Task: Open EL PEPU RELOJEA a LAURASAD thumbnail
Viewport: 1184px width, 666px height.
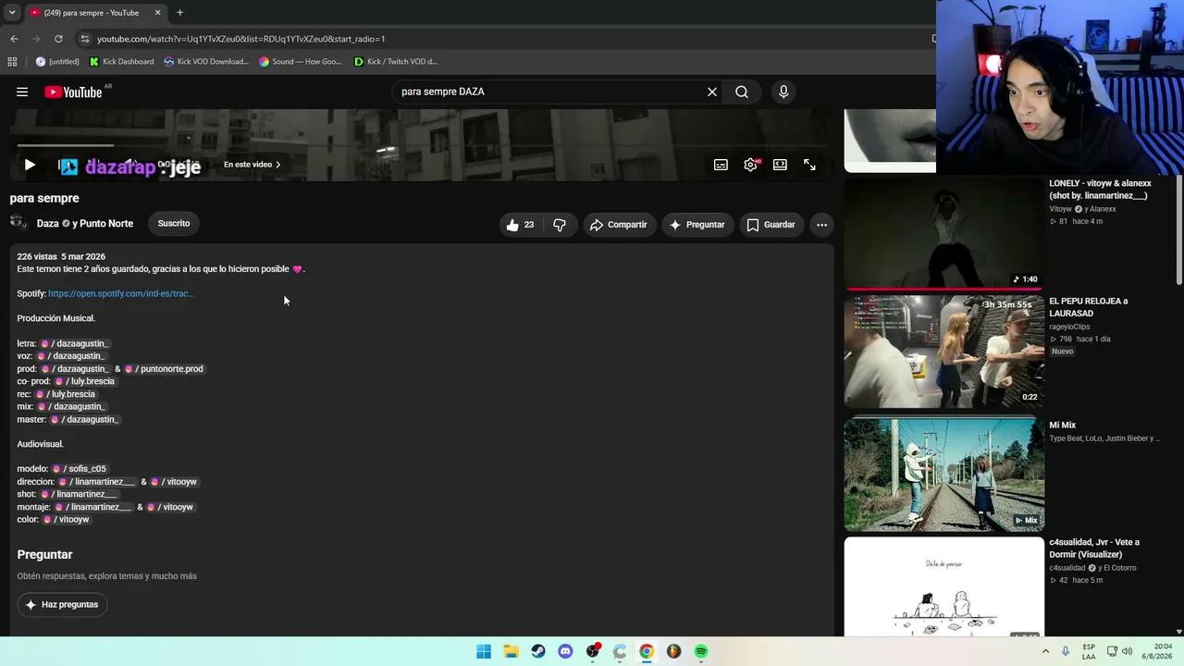Action: point(943,351)
